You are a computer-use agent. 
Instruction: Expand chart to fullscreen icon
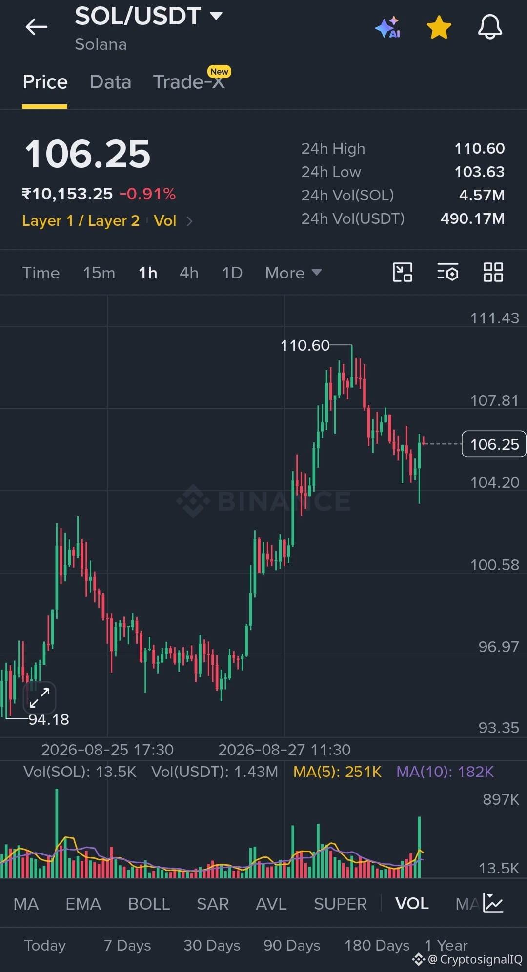pyautogui.click(x=40, y=698)
